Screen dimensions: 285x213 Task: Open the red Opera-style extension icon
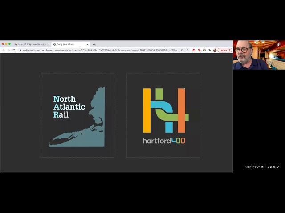coord(194,50)
